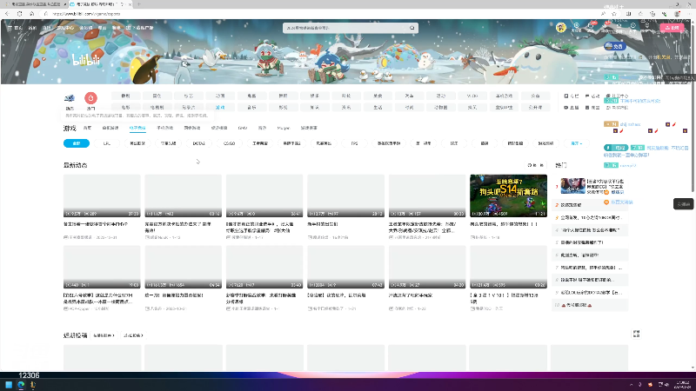
Task: Click in the bilibili search input field
Action: [x=346, y=28]
